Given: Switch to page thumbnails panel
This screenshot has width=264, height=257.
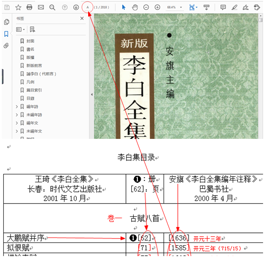Looking at the screenshot, I should pyautogui.click(x=7, y=22).
